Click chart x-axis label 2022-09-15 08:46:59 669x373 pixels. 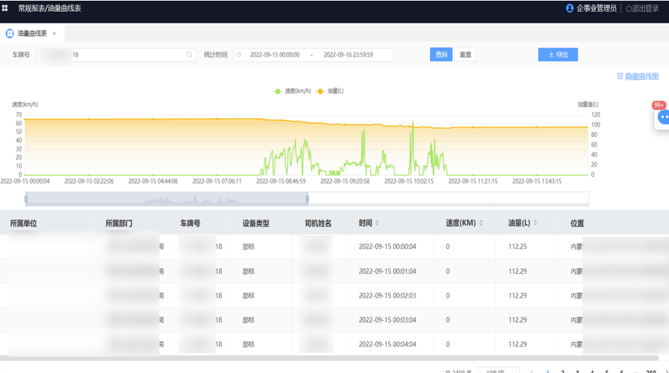tap(281, 181)
